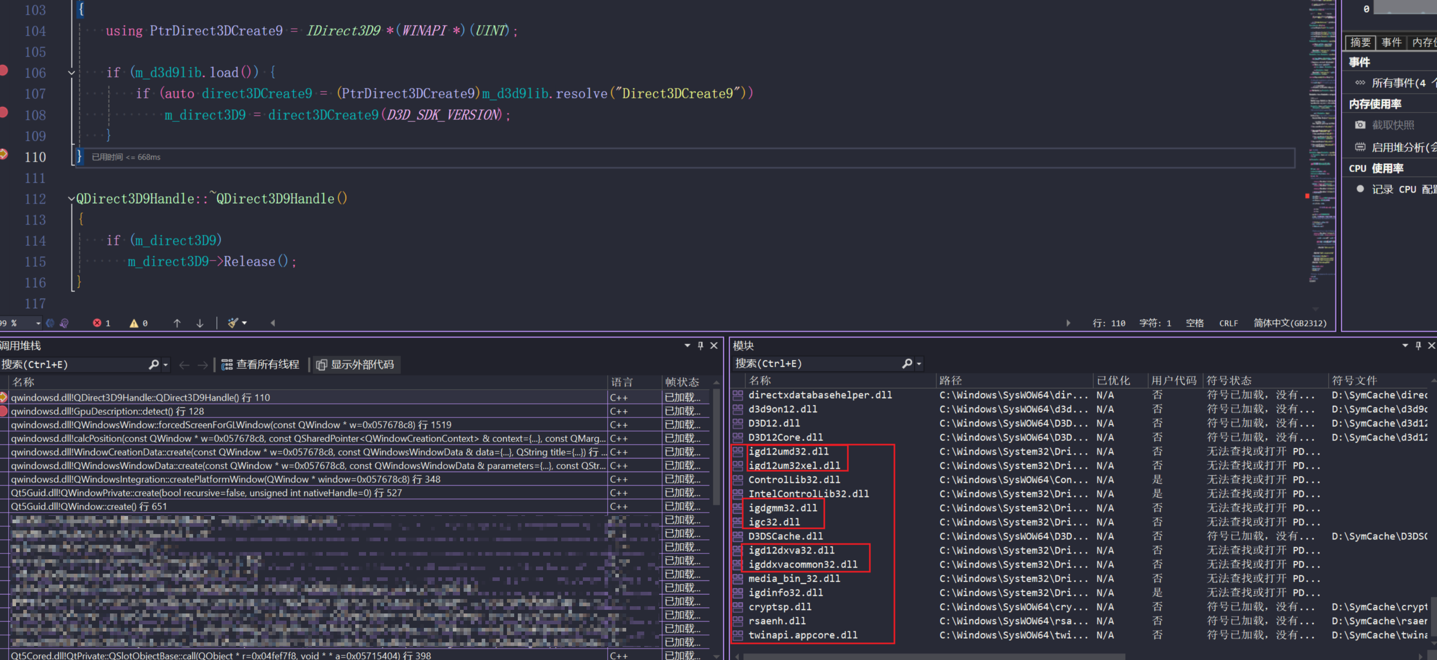The image size is (1437, 660).
Task: Click the call stack navigate forward arrow
Action: click(202, 365)
